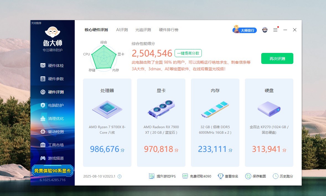This screenshot has width=326, height=196.
Task: Click the processor score 986,676
Action: [x=105, y=149]
